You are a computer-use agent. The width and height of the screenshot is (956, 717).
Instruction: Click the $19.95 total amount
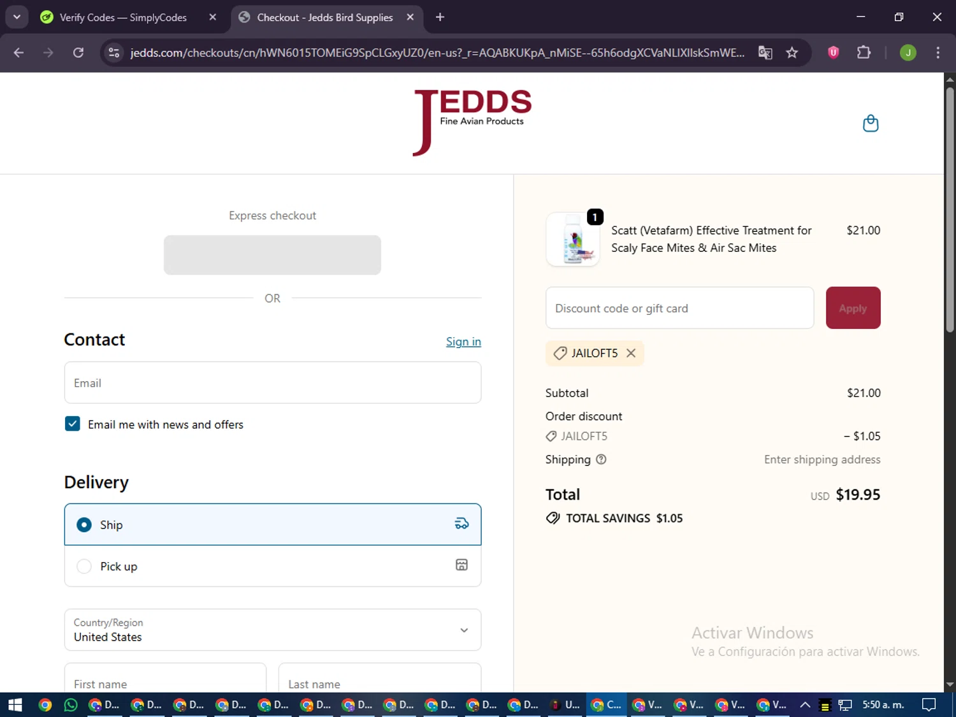tap(858, 495)
